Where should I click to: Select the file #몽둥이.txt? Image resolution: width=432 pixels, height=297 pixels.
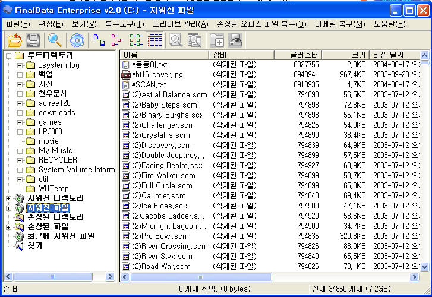[149, 65]
